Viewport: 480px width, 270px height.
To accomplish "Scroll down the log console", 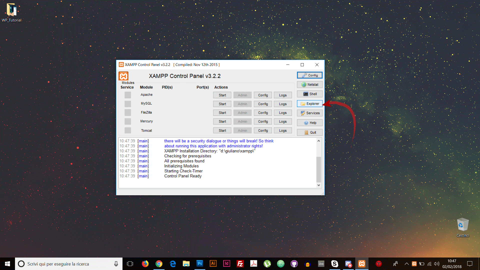I will (318, 185).
